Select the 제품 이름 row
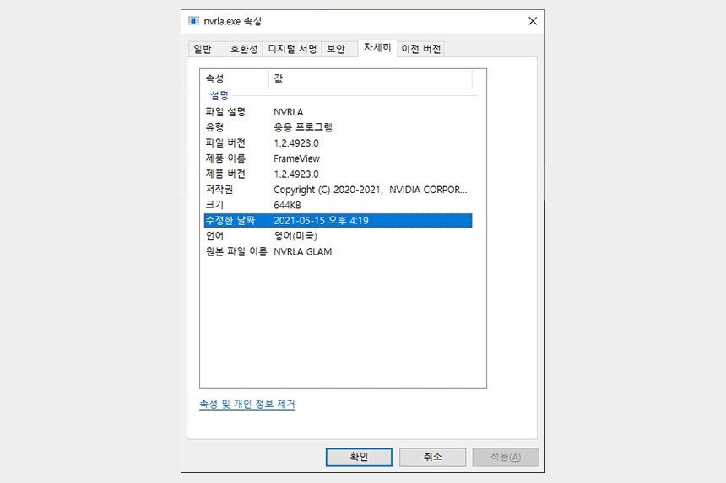This screenshot has width=726, height=483. click(338, 158)
